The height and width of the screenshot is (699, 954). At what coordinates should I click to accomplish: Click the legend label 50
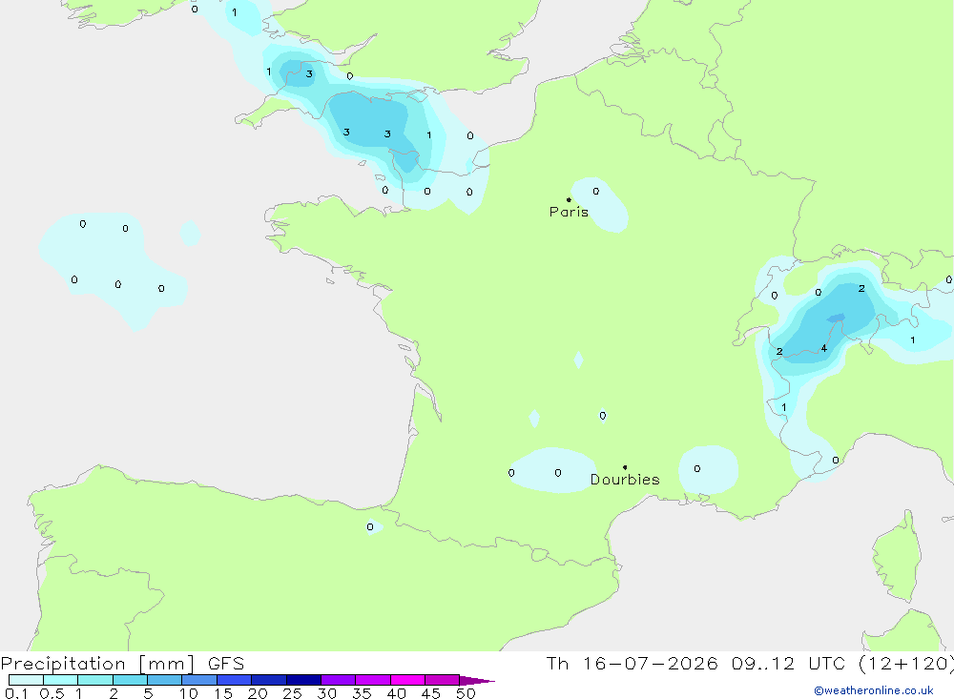[x=466, y=693]
